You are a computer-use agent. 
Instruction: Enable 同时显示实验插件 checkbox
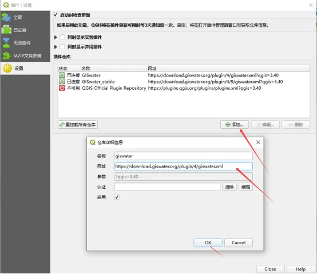pos(62,37)
